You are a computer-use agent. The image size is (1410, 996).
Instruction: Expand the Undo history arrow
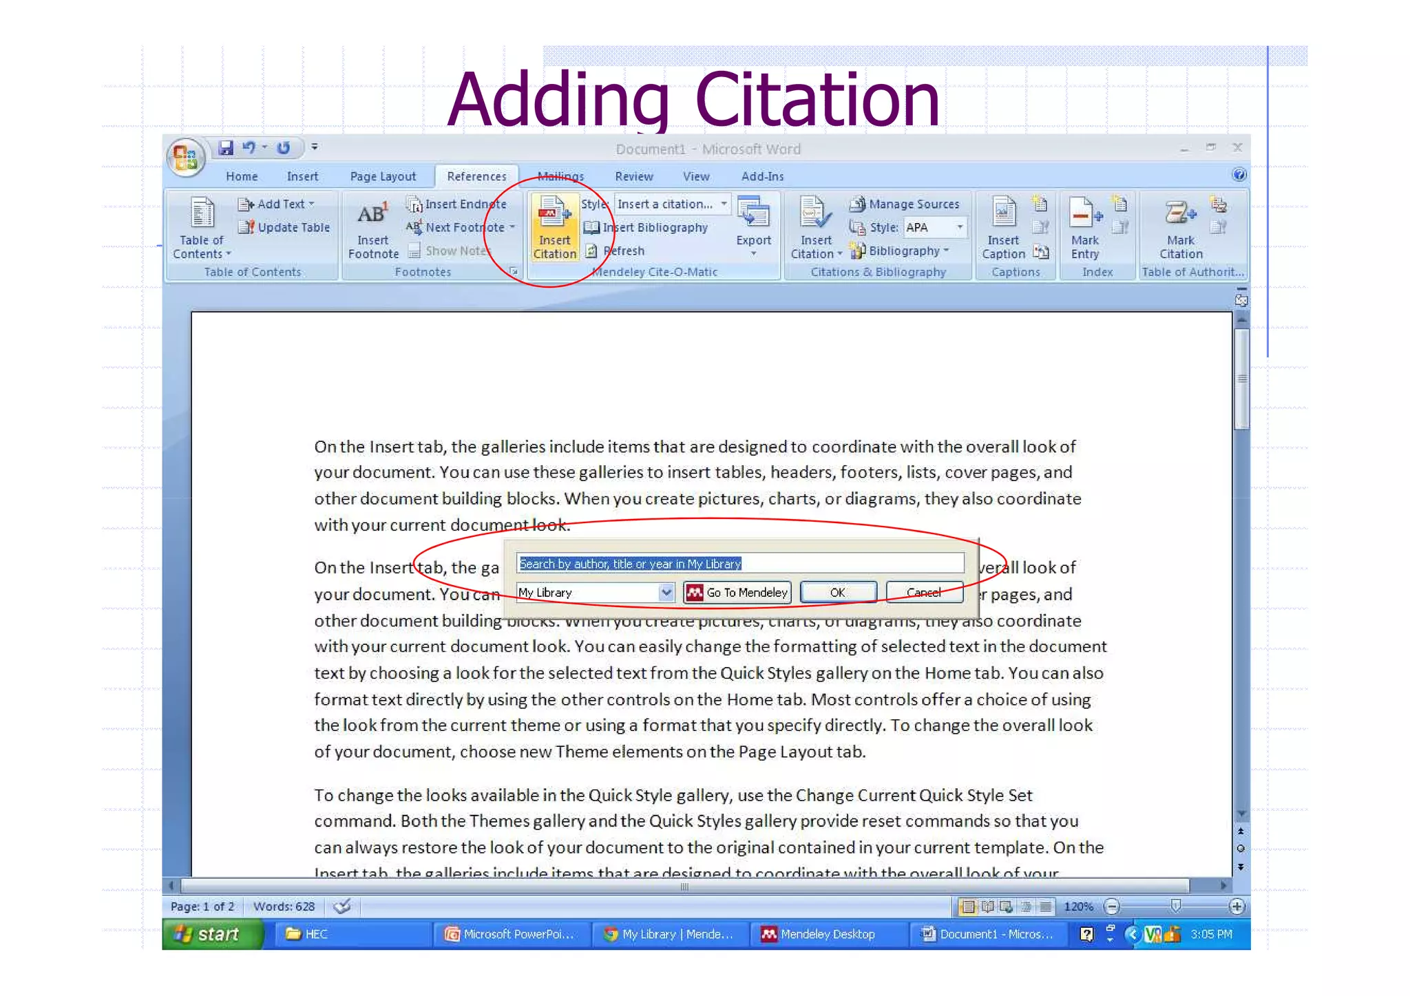point(264,147)
